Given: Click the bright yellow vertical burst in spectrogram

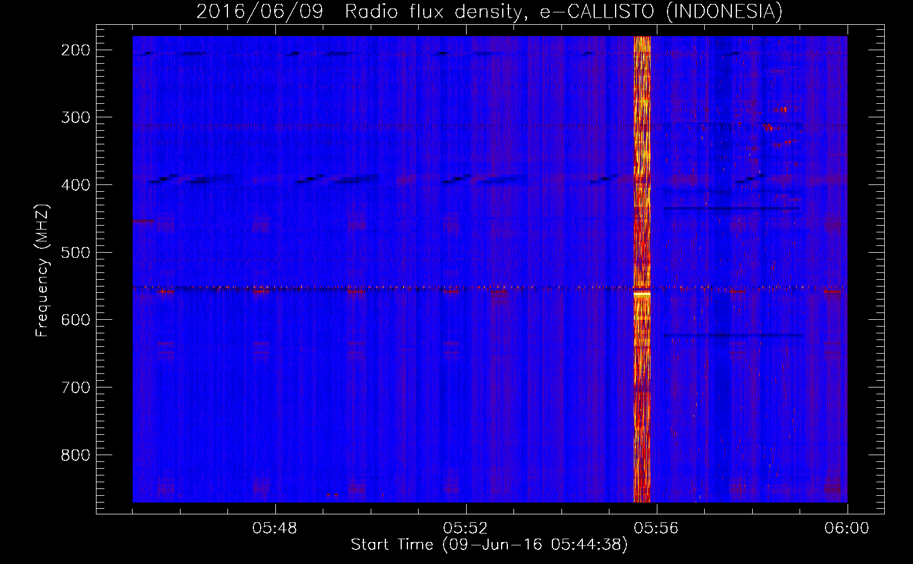Looking at the screenshot, I should point(642,269).
